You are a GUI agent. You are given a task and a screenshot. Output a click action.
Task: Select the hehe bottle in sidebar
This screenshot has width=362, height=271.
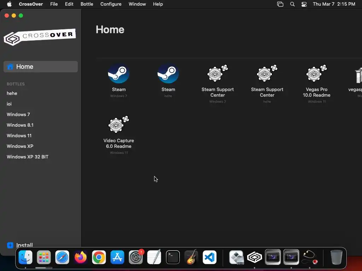click(x=12, y=93)
